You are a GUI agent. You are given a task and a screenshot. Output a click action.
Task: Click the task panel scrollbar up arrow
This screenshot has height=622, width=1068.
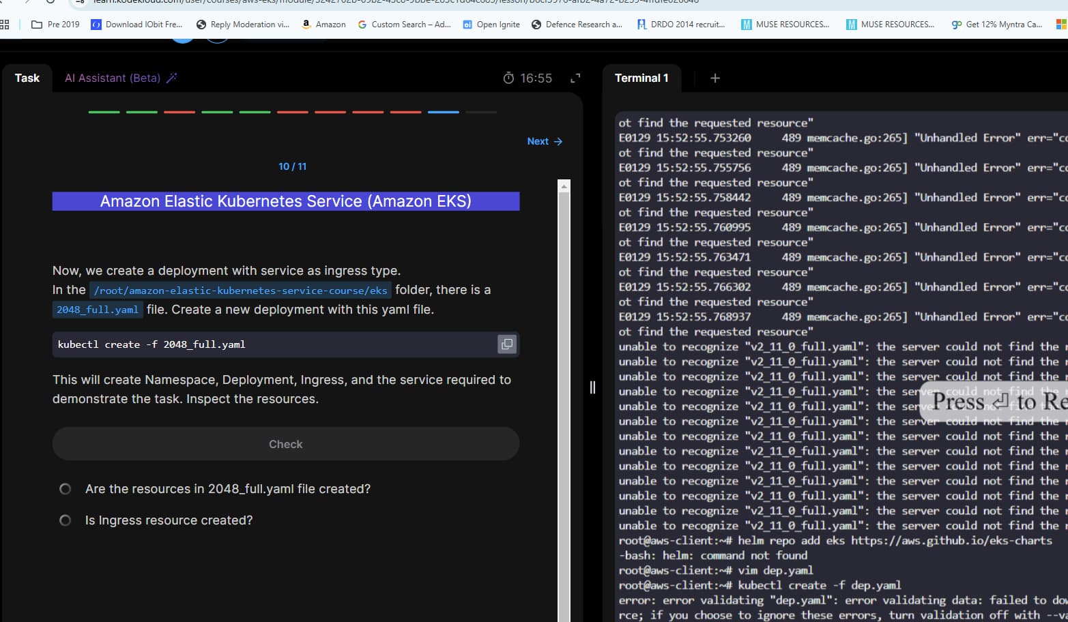564,186
